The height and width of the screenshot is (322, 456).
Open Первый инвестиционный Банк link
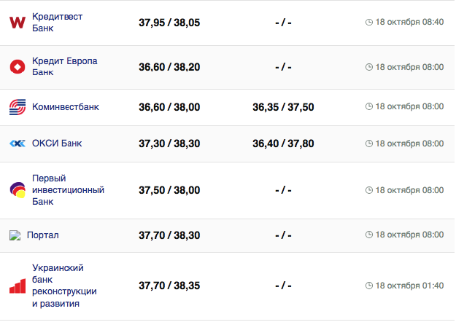[x=68, y=190]
